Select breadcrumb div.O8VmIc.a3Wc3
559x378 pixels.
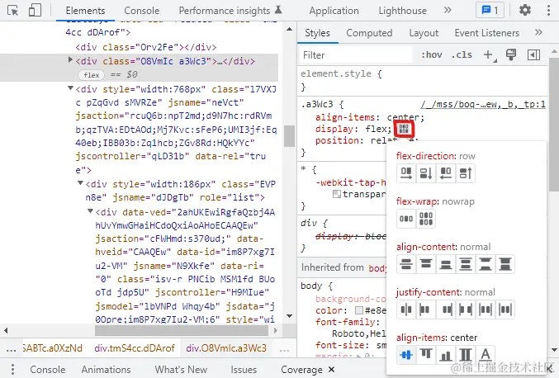(226, 348)
